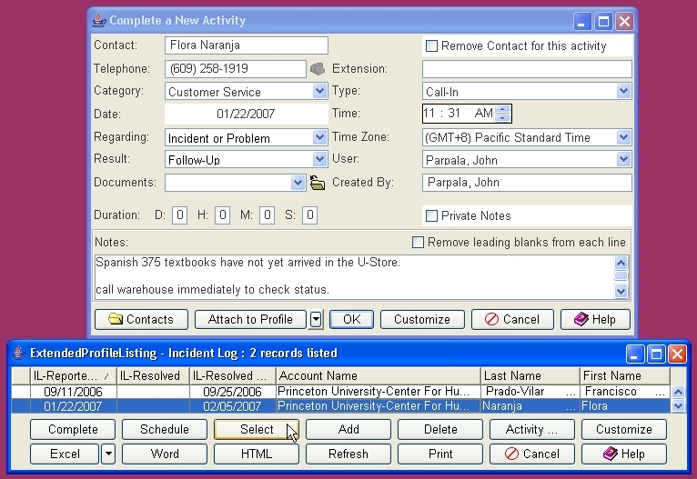
Task: Open the folder icon next to Documents
Action: (317, 183)
